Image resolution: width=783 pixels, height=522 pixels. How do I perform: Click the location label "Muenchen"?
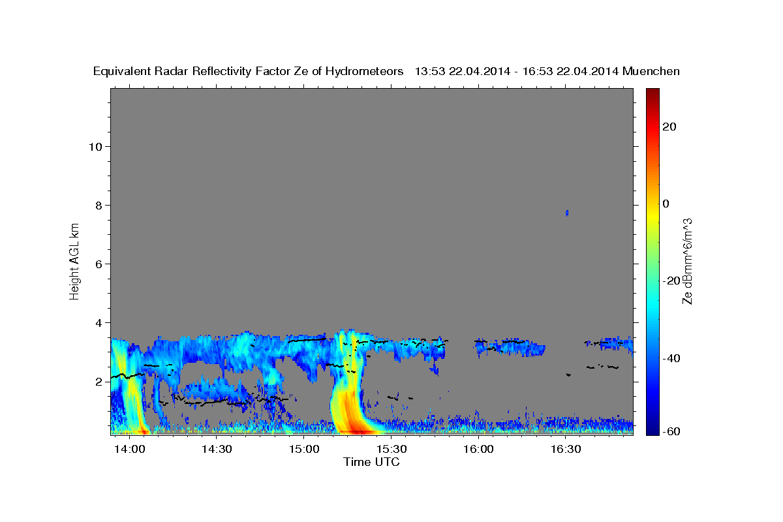(651, 72)
